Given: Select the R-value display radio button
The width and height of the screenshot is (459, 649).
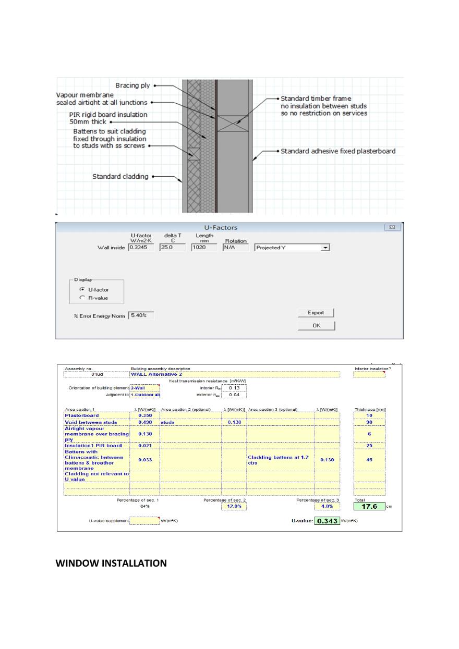Looking at the screenshot, I should 81,298.
